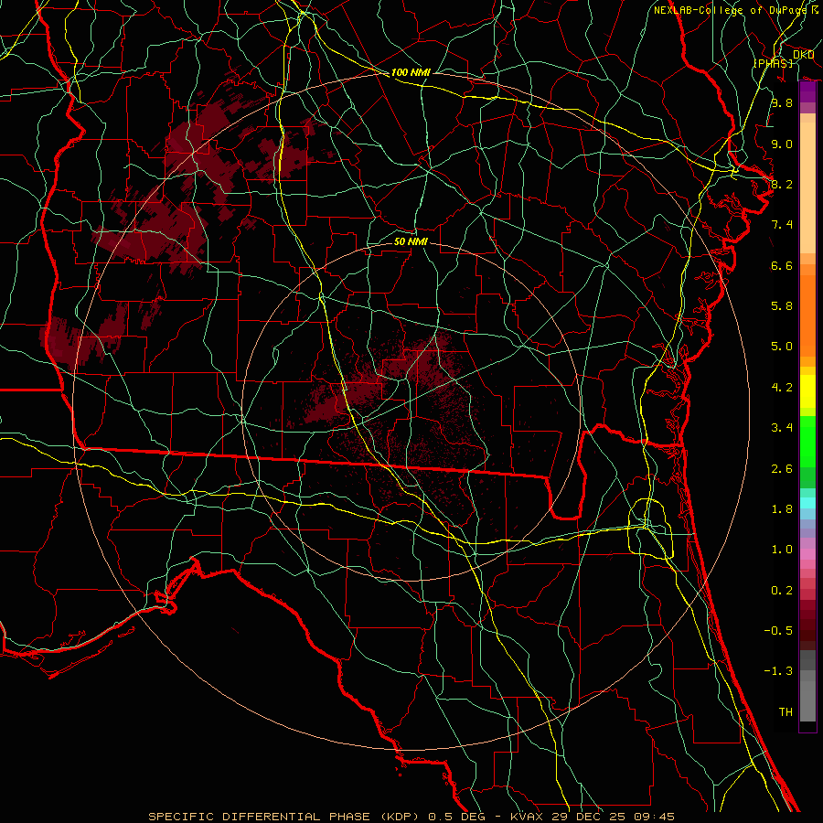The image size is (823, 823).
Task: Click the TH threshold label
Action: (786, 711)
